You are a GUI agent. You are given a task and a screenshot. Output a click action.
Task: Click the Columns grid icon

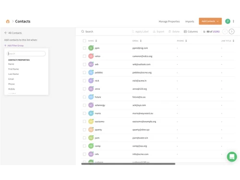tap(185, 32)
